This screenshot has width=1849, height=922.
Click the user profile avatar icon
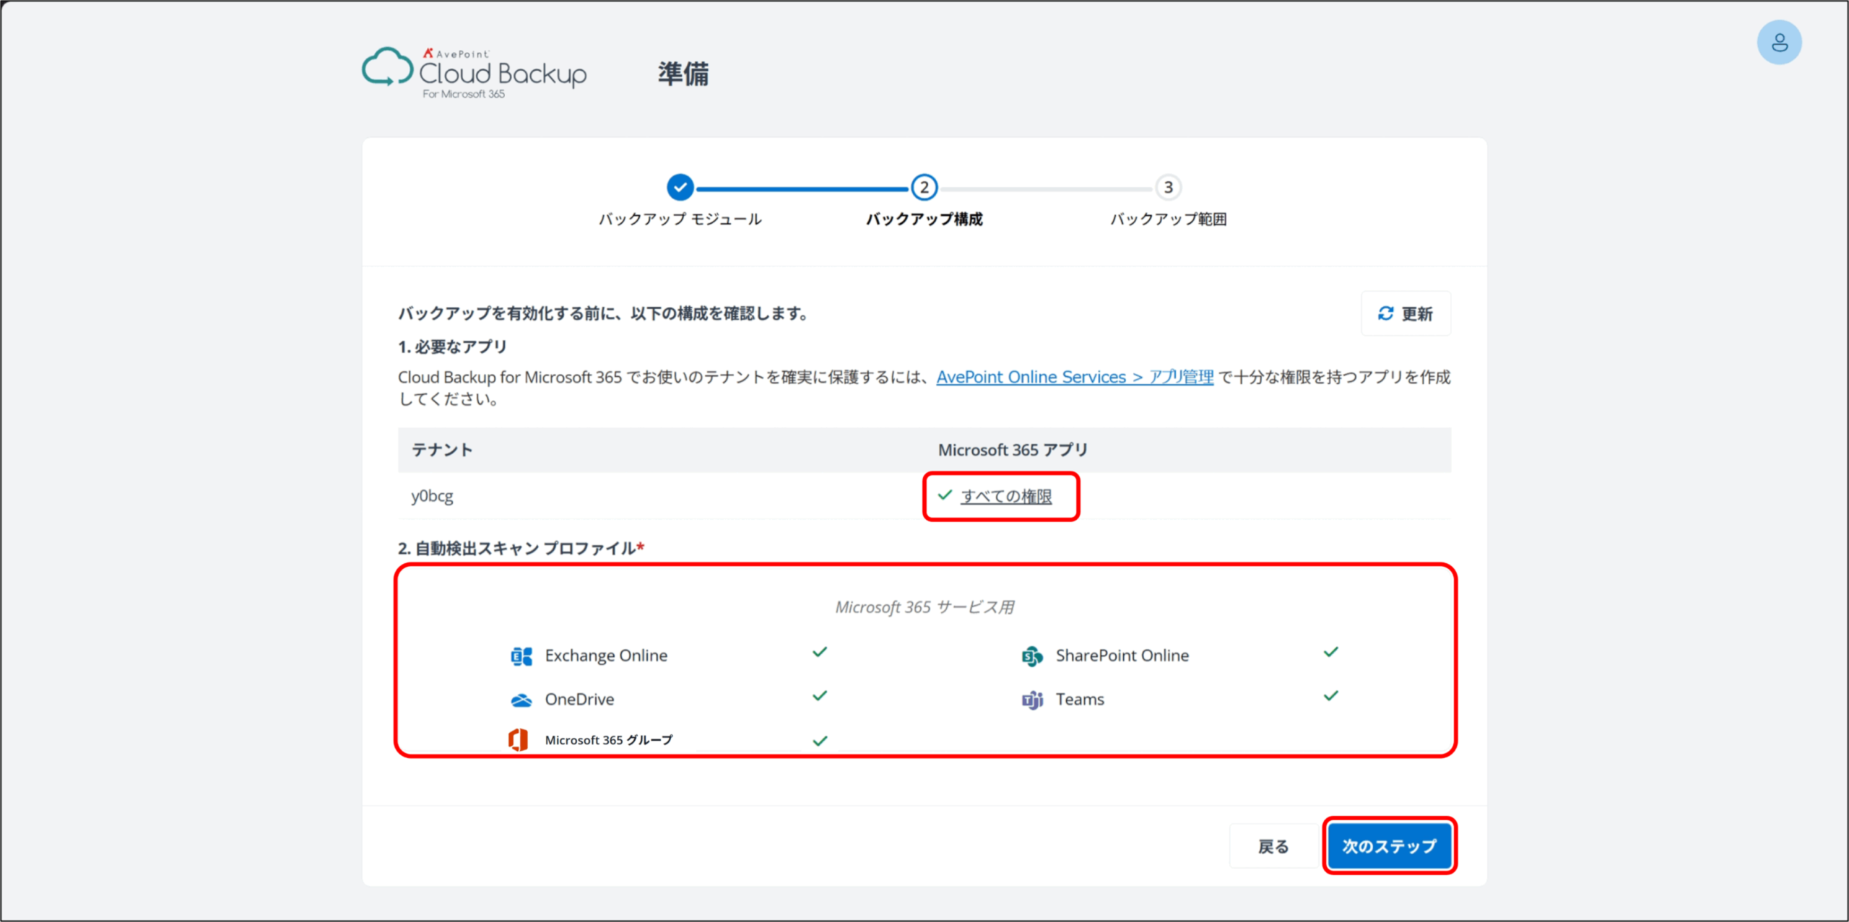(1778, 43)
